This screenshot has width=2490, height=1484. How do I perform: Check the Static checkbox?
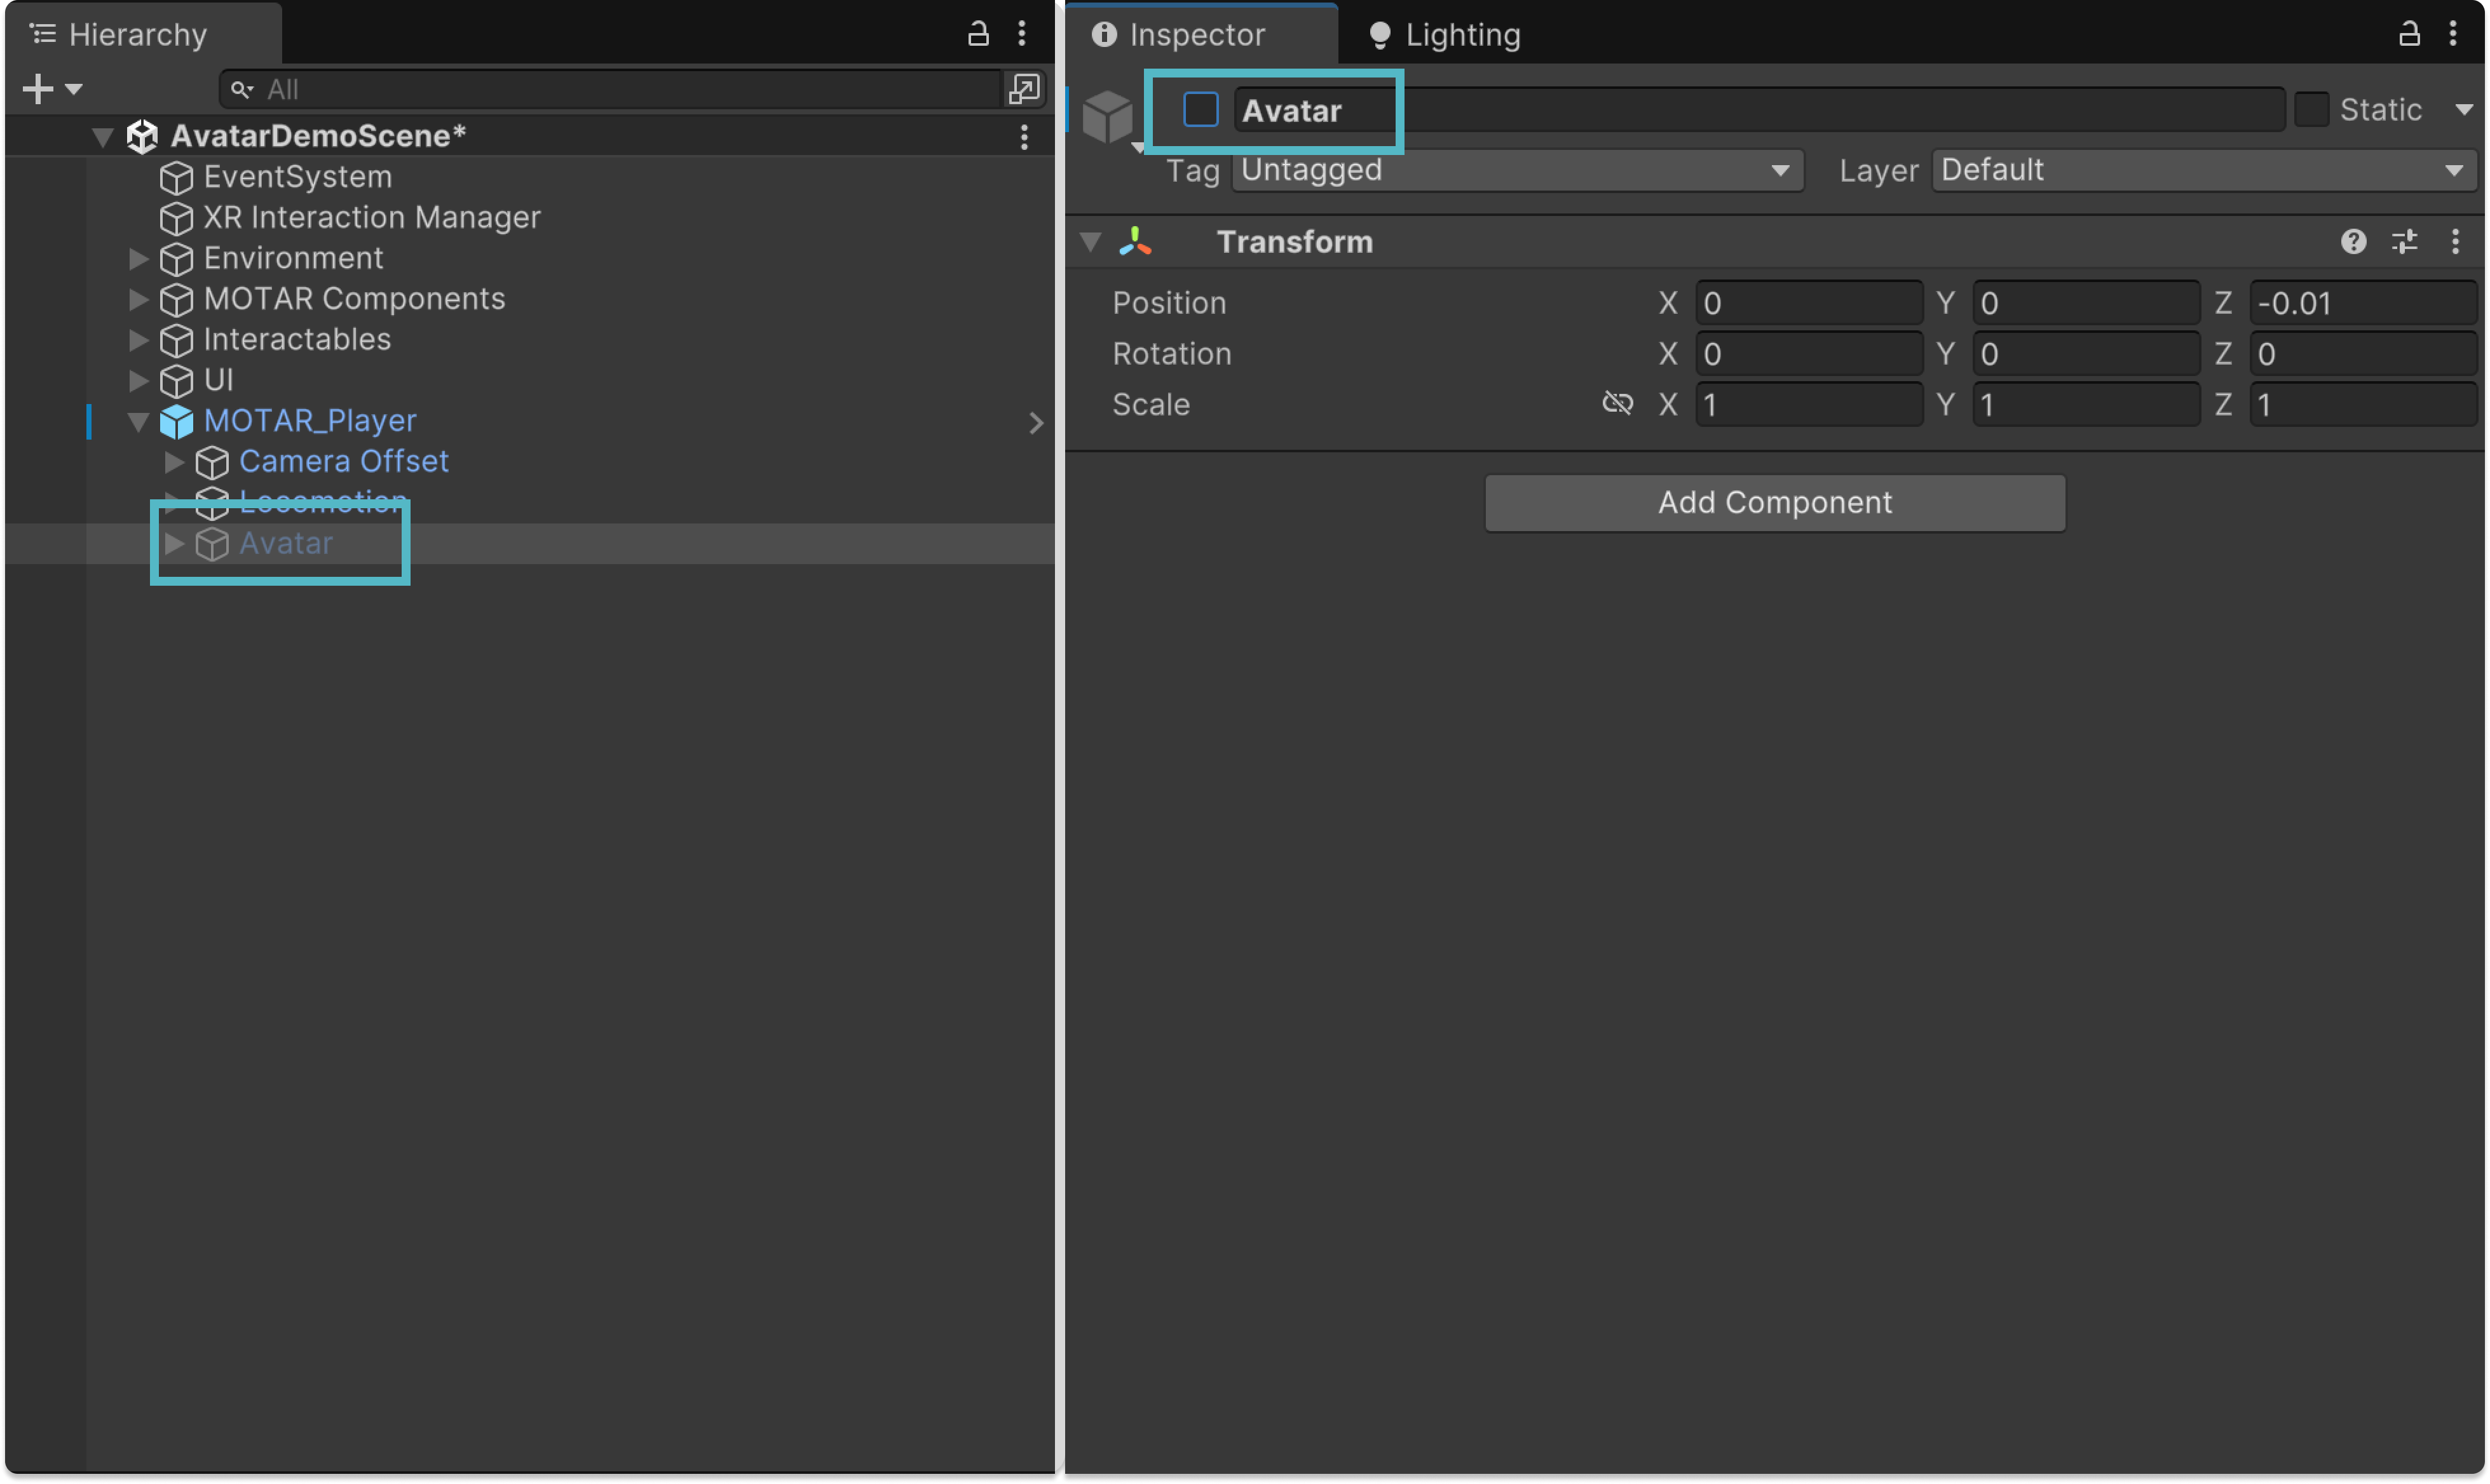[2311, 110]
